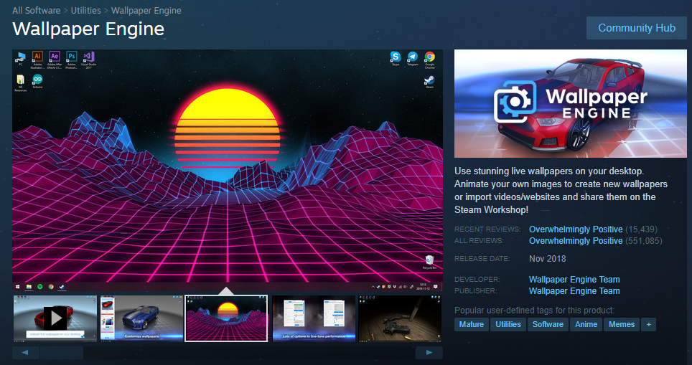This screenshot has height=365, width=692.
Task: Click Chrome in the screenshot taskbar
Action: [51, 287]
